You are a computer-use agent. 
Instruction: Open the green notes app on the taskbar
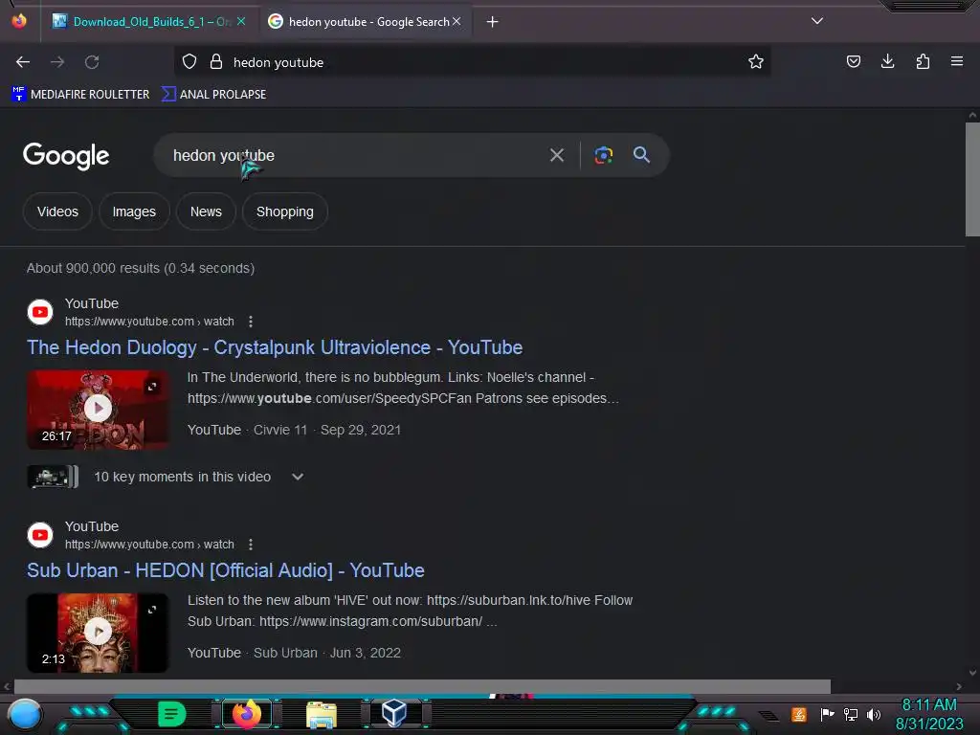(171, 714)
